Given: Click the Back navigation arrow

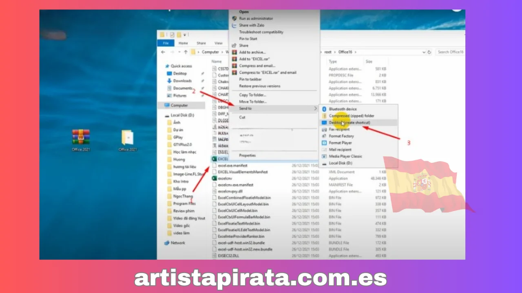Looking at the screenshot, I should (163, 52).
